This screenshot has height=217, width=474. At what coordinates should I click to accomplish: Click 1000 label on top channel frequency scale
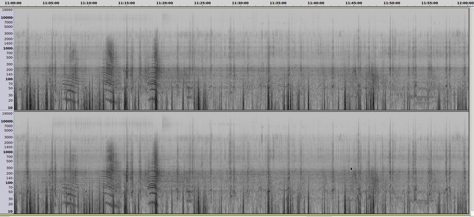pos(8,48)
